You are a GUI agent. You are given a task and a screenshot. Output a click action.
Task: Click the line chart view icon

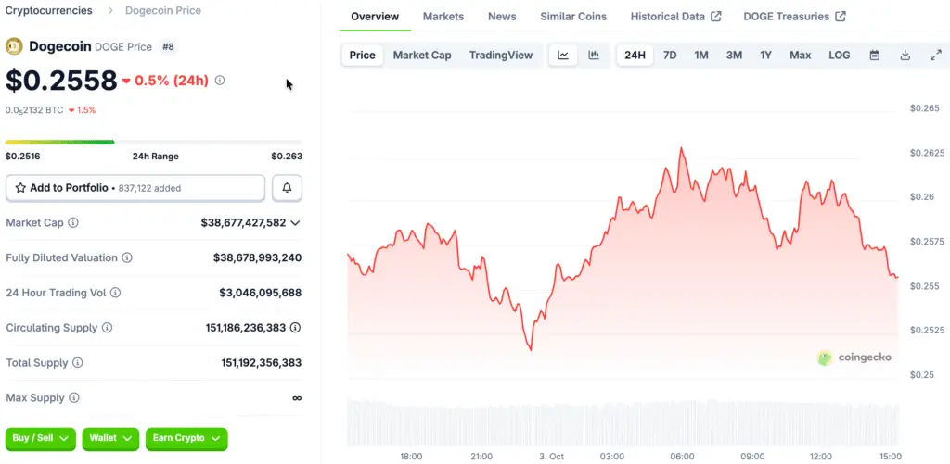pos(563,56)
